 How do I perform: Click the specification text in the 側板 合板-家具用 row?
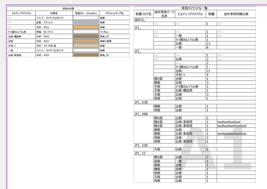pos(232,133)
